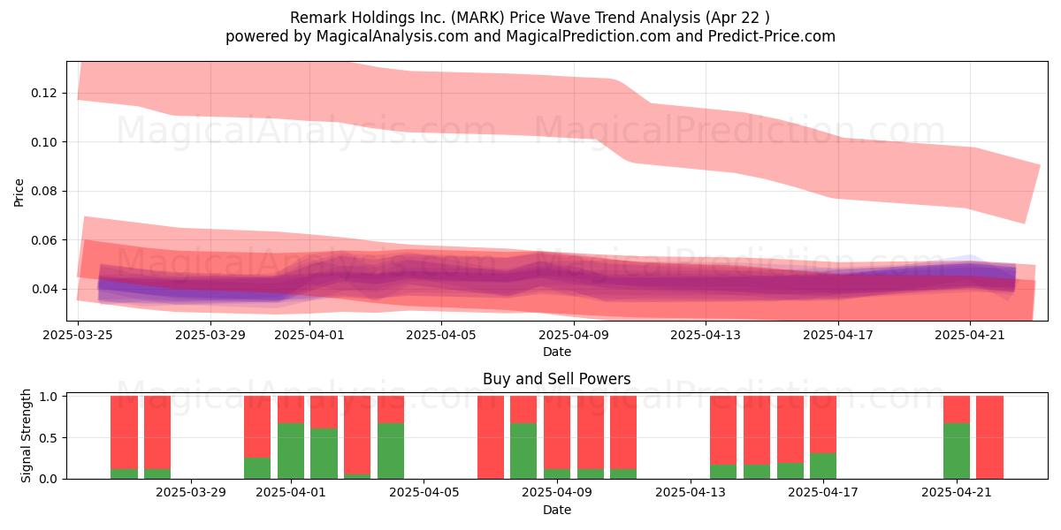Viewport: 1061px width, 530px height.
Task: Click the 2025-03-25 date on price chart axis
Action: (x=78, y=335)
